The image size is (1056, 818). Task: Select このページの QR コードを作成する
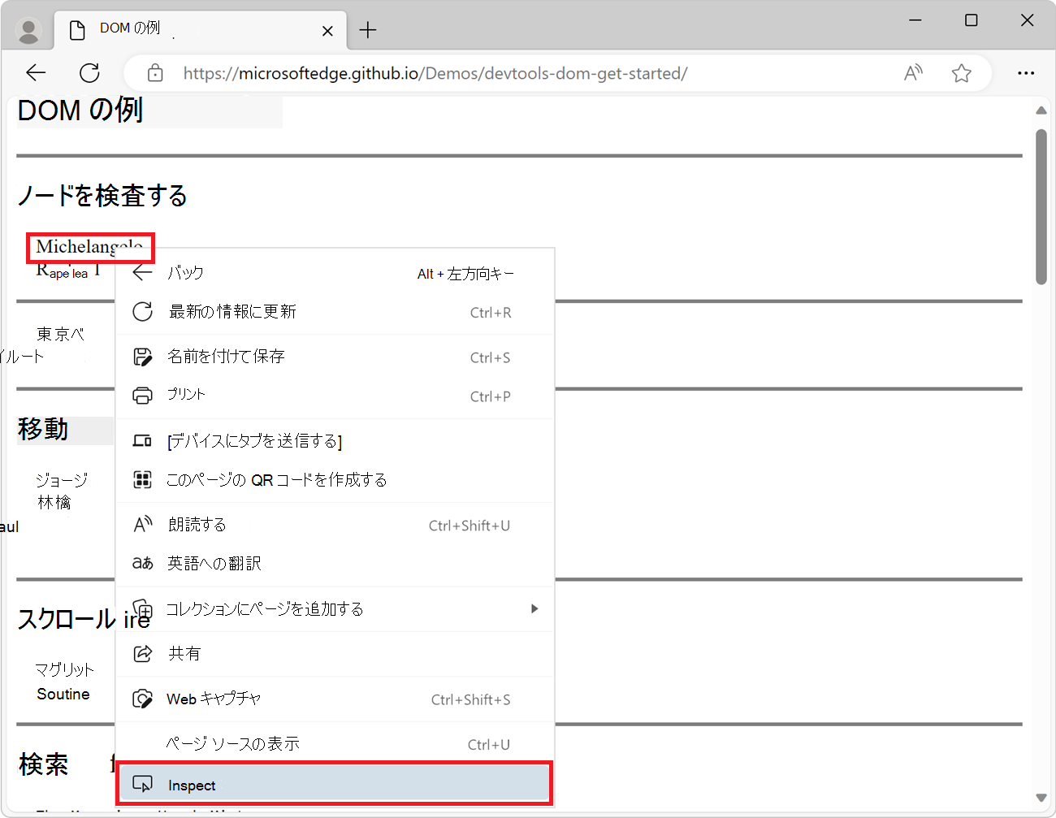(335, 480)
